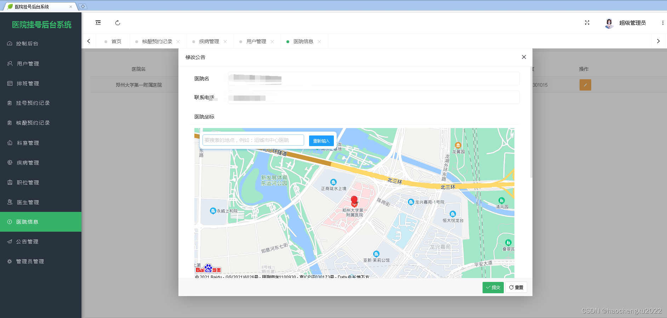The height and width of the screenshot is (318, 667).
Task: Select 医院信息 in the sidebar
Action: tap(41, 222)
